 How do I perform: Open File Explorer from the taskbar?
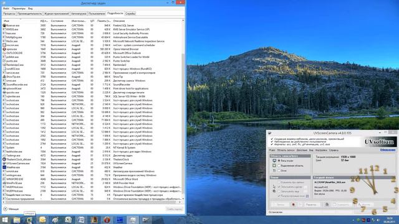tap(17, 220)
